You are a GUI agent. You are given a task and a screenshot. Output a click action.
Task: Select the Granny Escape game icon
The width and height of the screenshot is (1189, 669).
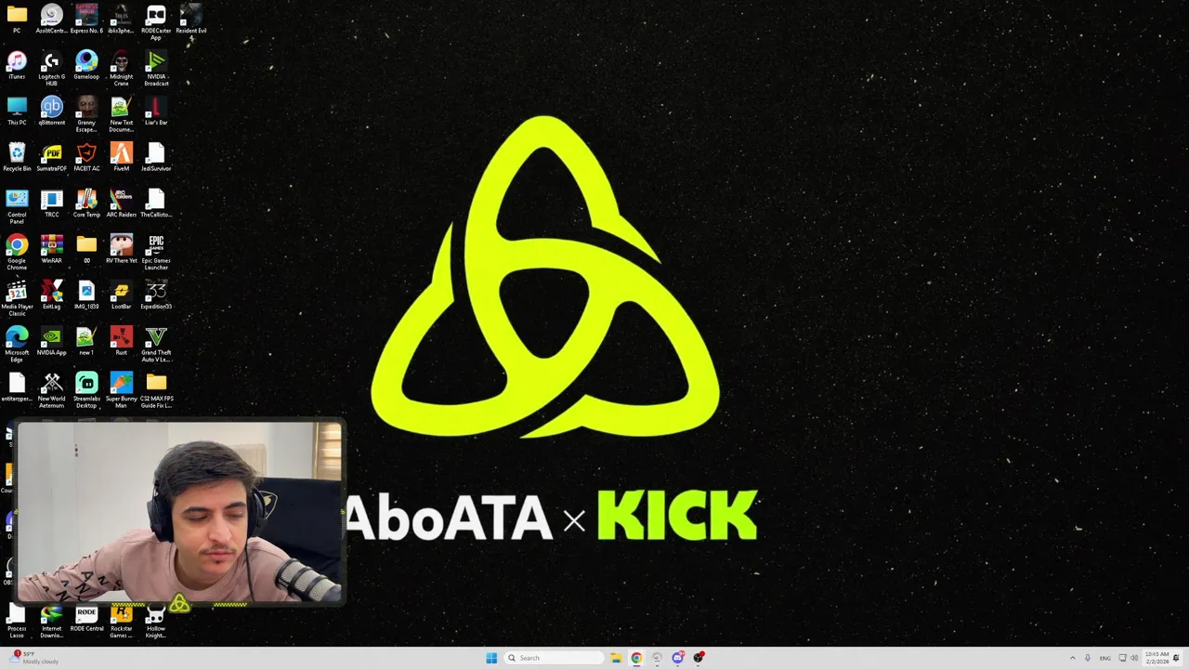pos(86,114)
